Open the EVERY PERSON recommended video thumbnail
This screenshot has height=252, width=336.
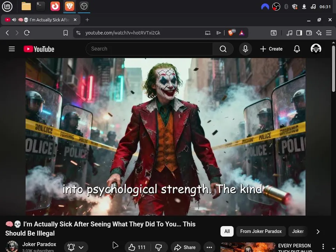[x=248, y=247]
